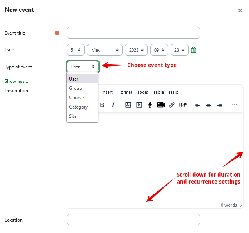249x233 pixels.
Task: Click the required field warning icon
Action: (57, 33)
